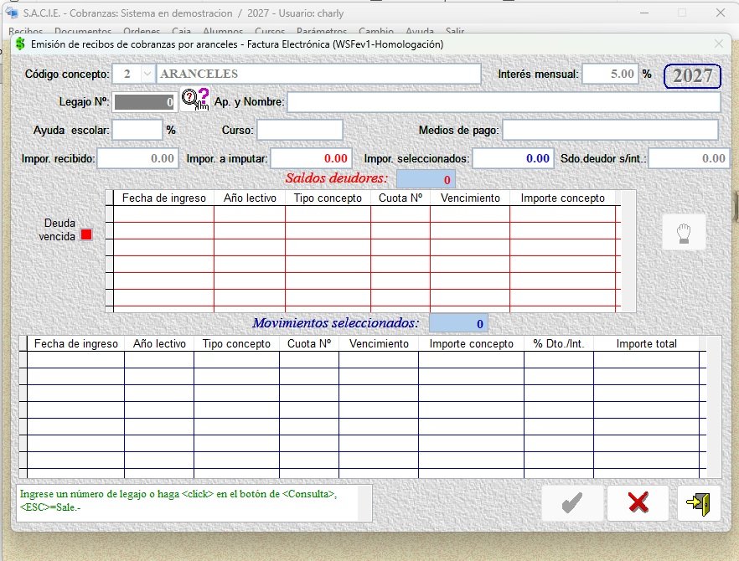Click the Medios de pago field

tap(610, 130)
